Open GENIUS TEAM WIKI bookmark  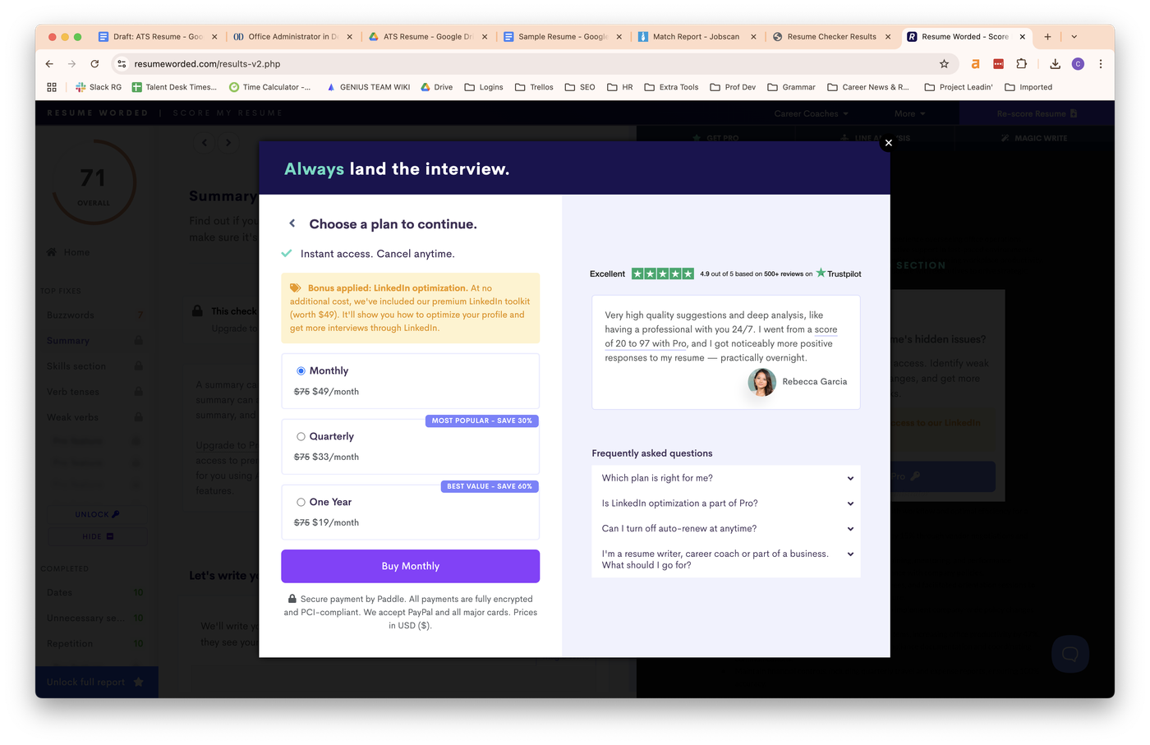(x=368, y=87)
